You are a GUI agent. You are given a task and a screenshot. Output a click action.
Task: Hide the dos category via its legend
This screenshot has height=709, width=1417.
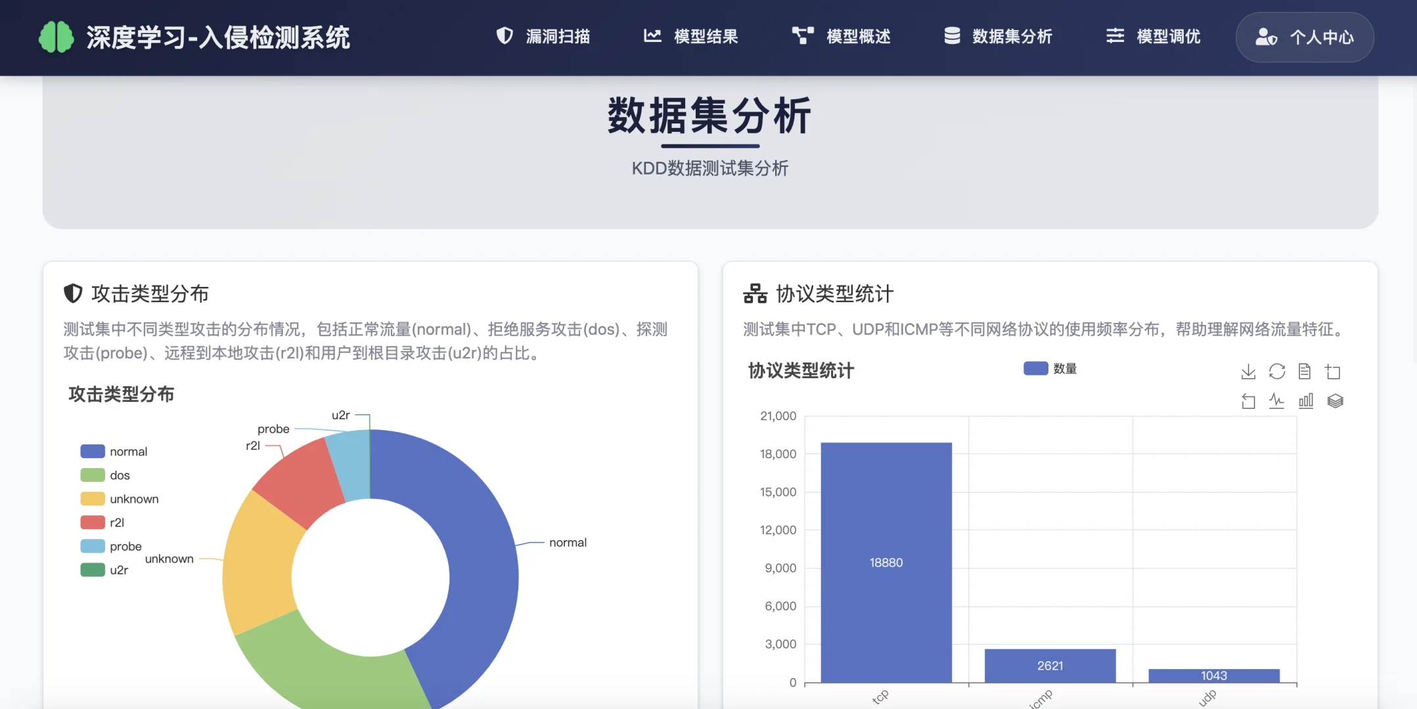pos(105,475)
